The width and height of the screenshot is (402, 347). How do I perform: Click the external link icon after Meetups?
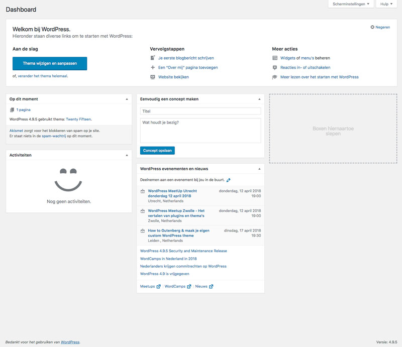tap(158, 287)
